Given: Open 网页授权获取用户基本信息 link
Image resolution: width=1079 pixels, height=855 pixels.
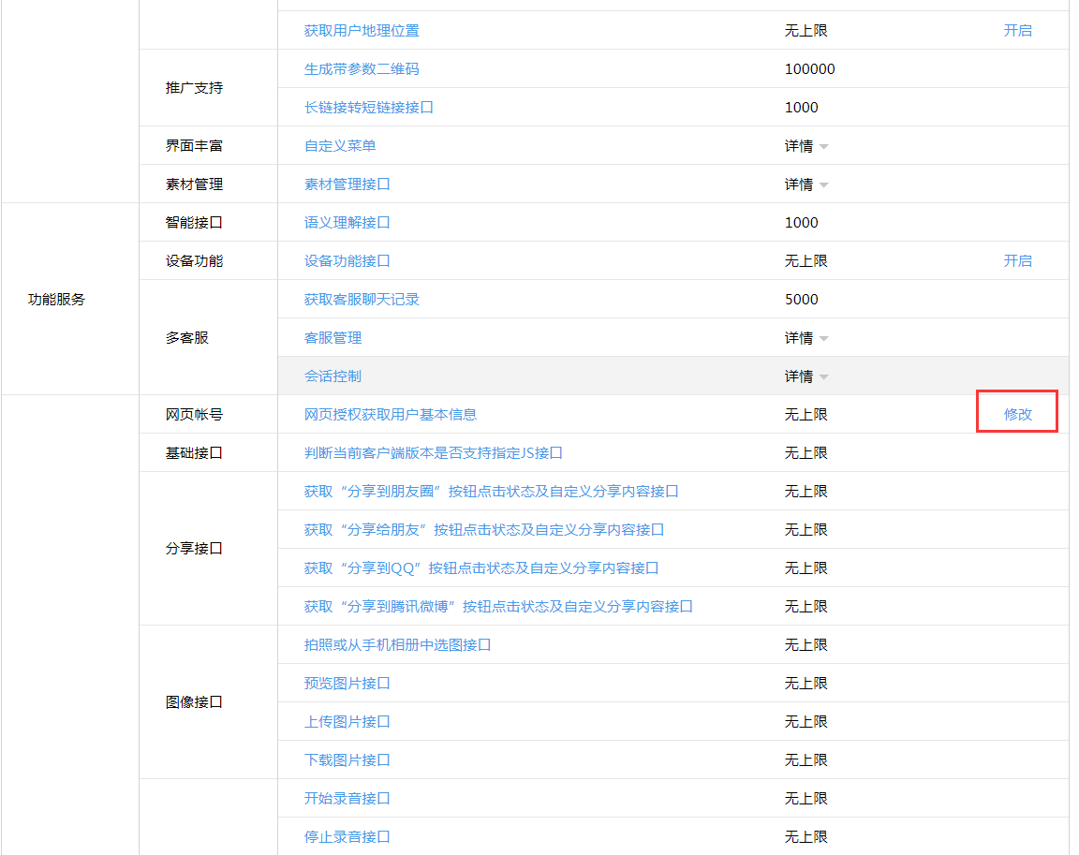Looking at the screenshot, I should tap(390, 415).
